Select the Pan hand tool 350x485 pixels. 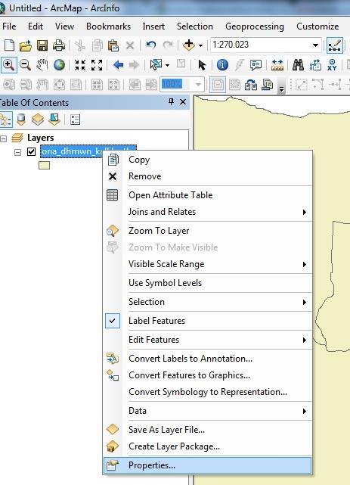(x=42, y=65)
